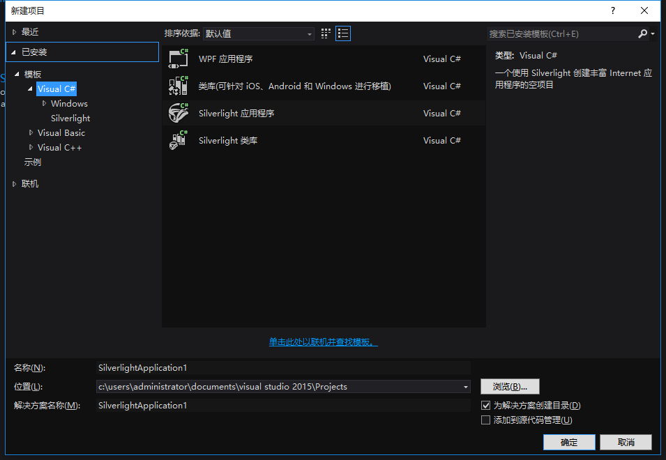Open the 单击此处以联机并查找模板 link
The width and height of the screenshot is (666, 460).
point(323,342)
